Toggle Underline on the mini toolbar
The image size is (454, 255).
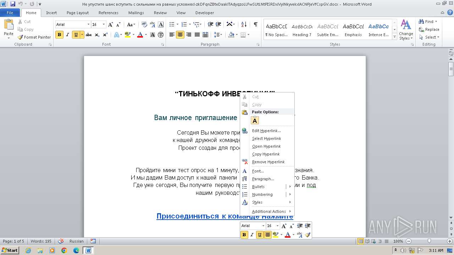(x=260, y=235)
